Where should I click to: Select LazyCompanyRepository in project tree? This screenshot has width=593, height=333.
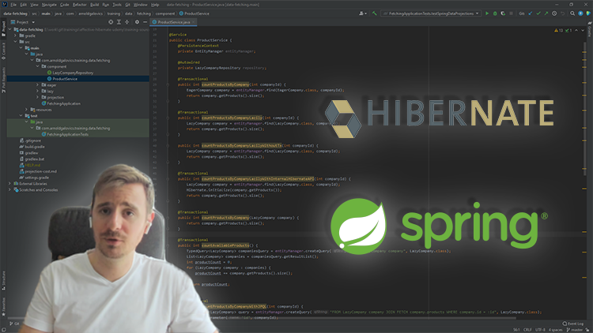(x=73, y=73)
